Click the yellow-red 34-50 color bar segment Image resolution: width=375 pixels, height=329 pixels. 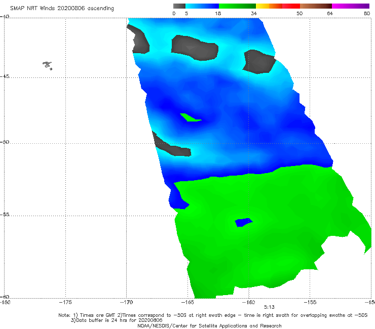pyautogui.click(x=278, y=6)
